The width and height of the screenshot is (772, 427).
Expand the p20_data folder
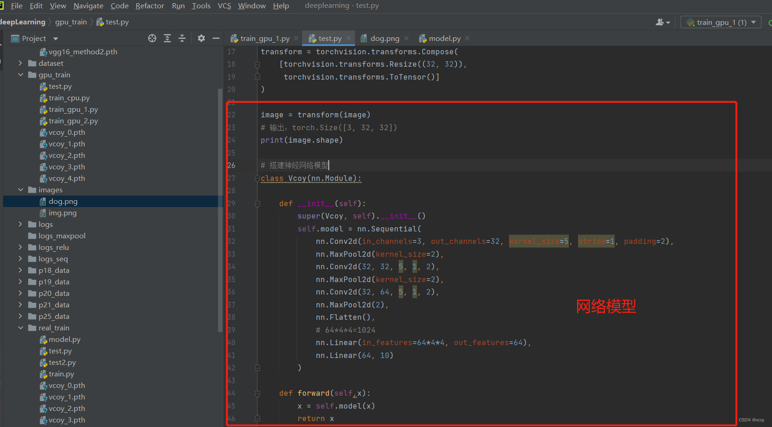pyautogui.click(x=20, y=293)
